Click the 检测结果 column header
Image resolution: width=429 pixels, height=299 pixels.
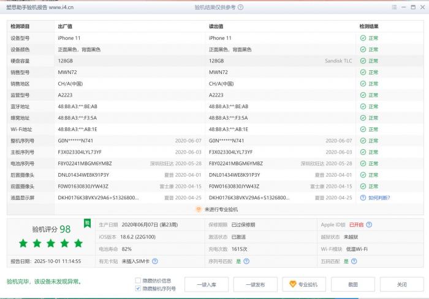pyautogui.click(x=369, y=26)
